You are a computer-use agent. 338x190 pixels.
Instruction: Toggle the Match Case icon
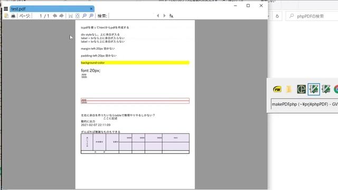171,16
